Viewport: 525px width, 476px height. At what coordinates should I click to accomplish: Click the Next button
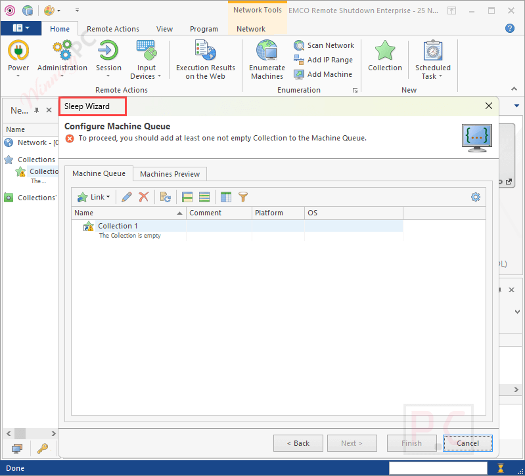[352, 443]
